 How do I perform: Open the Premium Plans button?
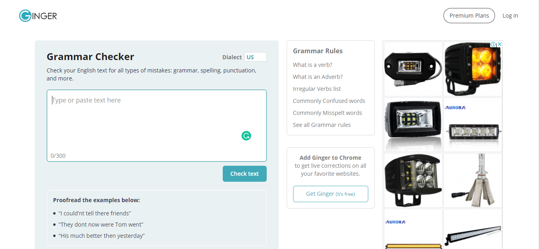(x=469, y=16)
